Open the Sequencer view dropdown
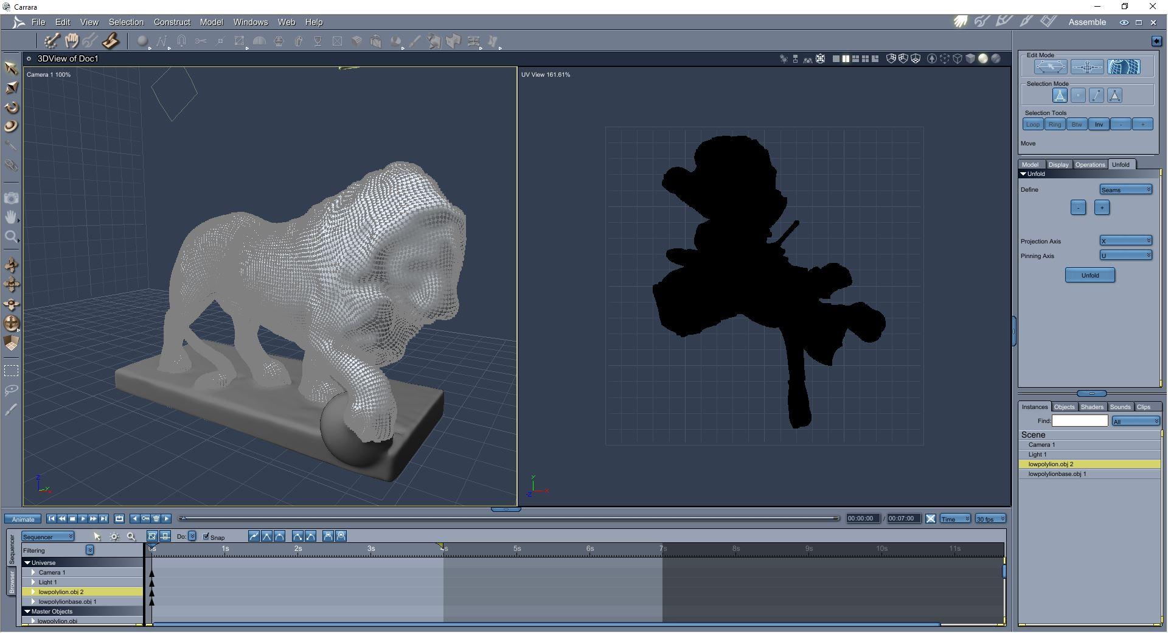1168x633 pixels. click(x=48, y=536)
